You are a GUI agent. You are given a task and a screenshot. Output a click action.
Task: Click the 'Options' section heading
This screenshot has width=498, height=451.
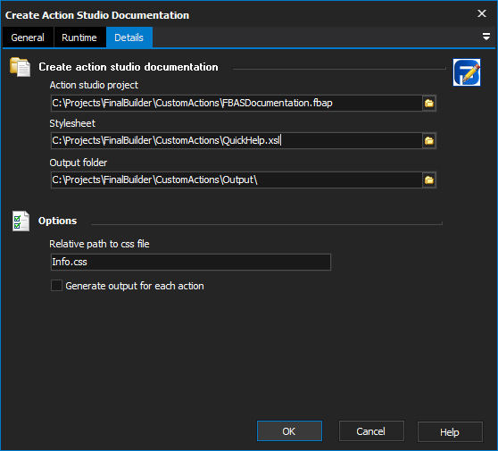click(x=57, y=221)
